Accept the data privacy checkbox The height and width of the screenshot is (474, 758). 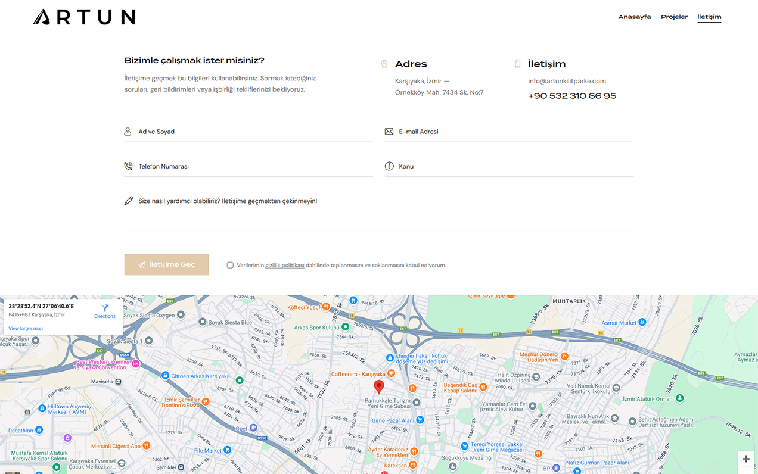(230, 265)
